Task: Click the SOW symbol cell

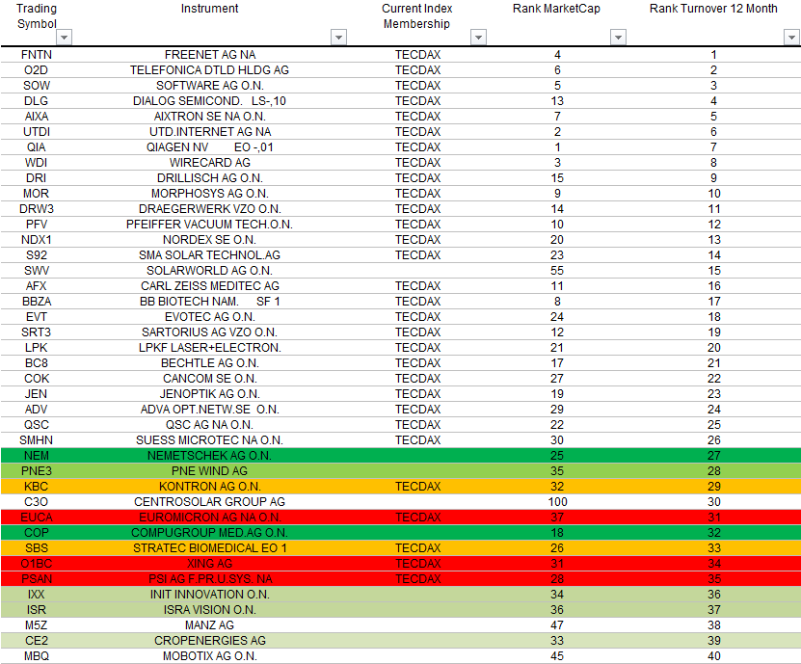Action: coord(37,86)
